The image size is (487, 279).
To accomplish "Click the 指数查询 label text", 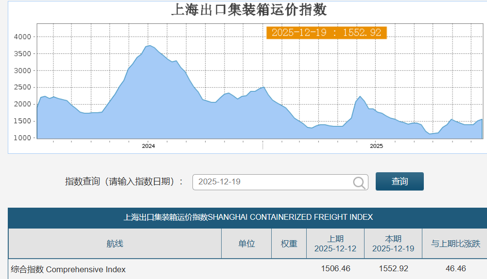I will [x=124, y=181].
